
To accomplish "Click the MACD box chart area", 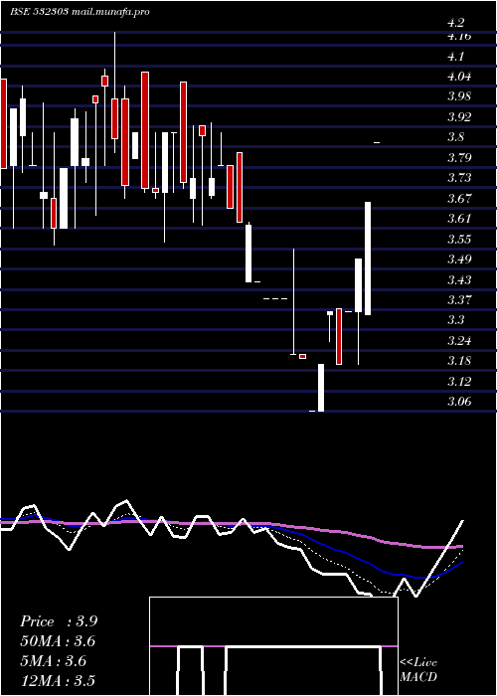I will (x=273, y=646).
